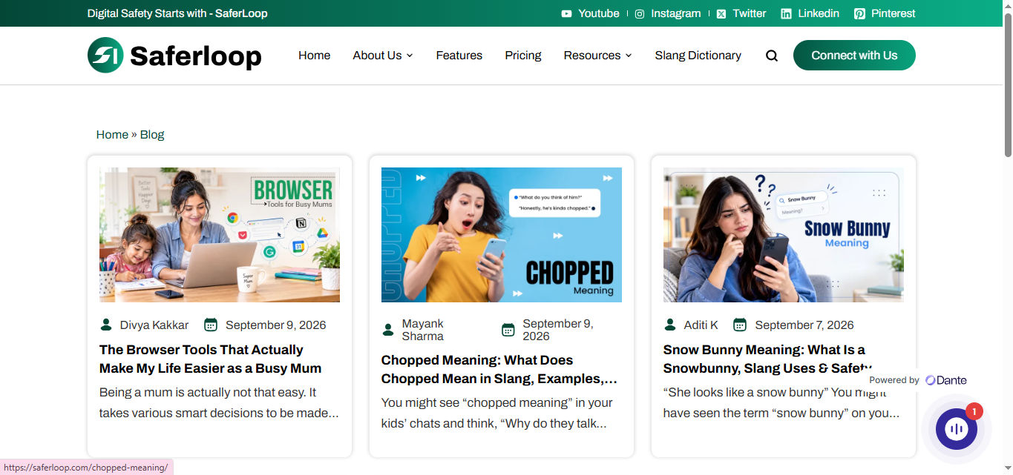
Task: Click the Saferloop logo icon
Action: click(105, 56)
